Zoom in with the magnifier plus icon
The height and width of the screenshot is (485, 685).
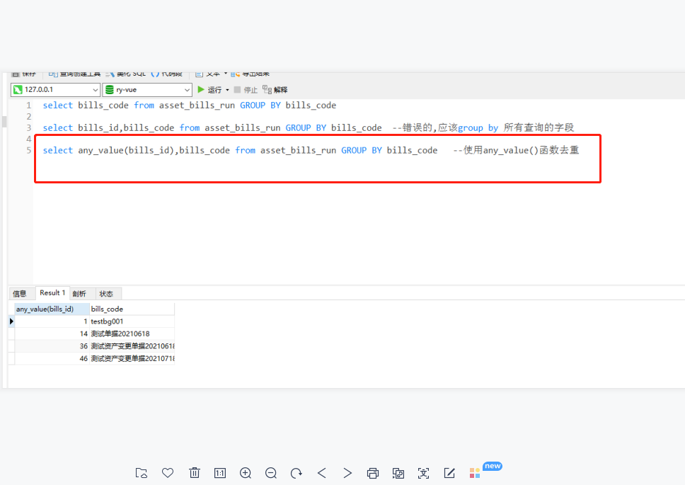pyautogui.click(x=246, y=473)
